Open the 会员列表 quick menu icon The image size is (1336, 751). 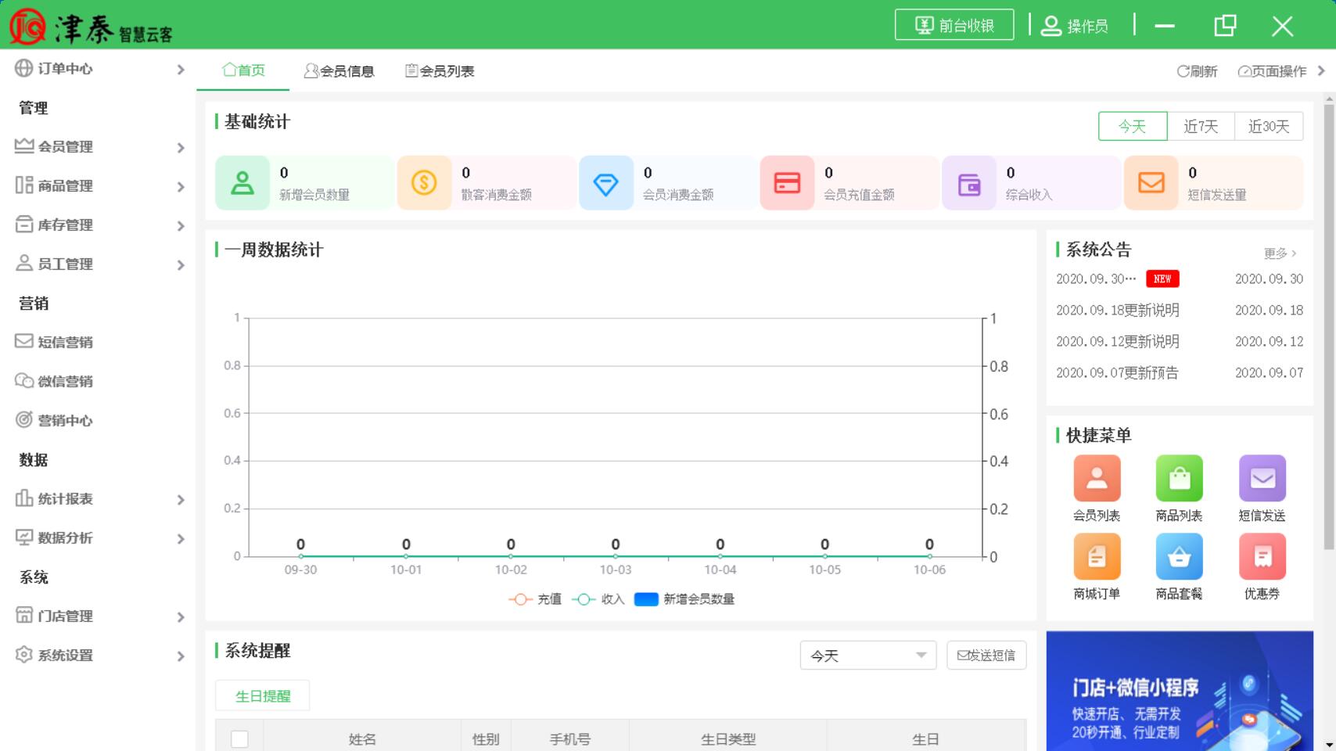tap(1097, 478)
